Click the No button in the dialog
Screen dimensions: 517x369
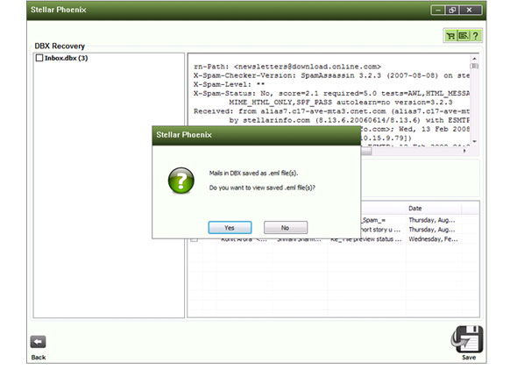pyautogui.click(x=286, y=228)
